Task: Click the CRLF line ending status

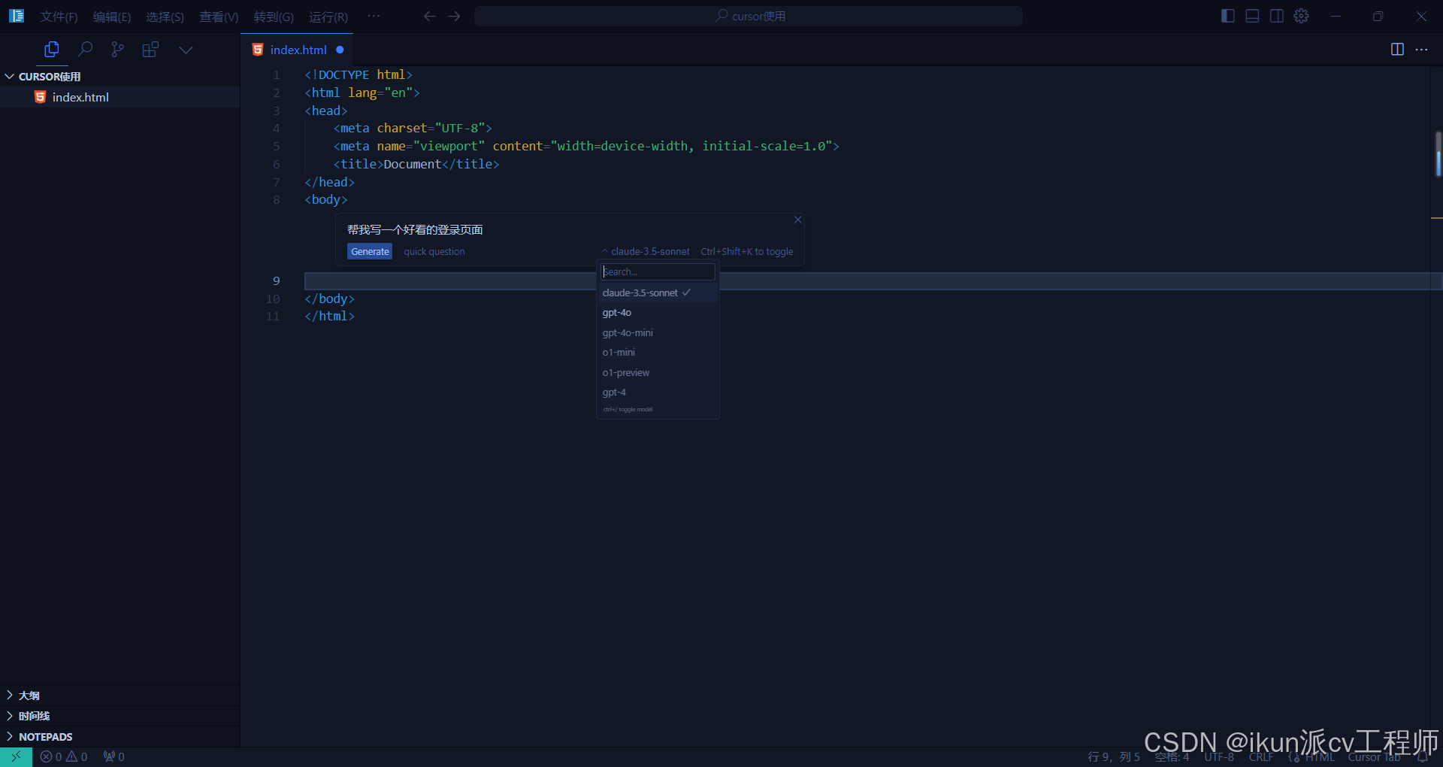Action: (x=1261, y=756)
